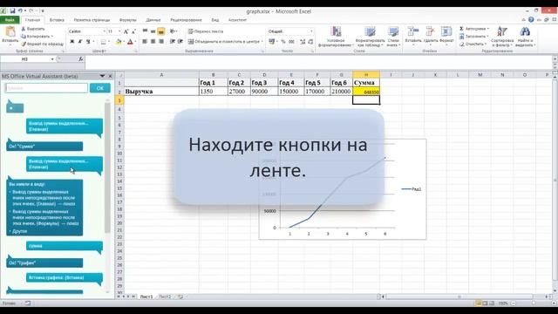Click the Undo arrow in quick access toolbar
Viewport: 558px width, 314px height.
pos(20,11)
